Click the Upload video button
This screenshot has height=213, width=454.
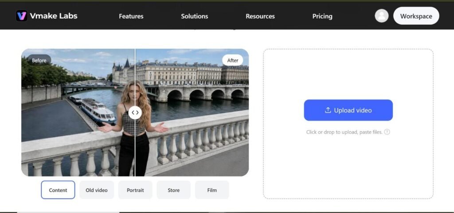click(x=348, y=110)
